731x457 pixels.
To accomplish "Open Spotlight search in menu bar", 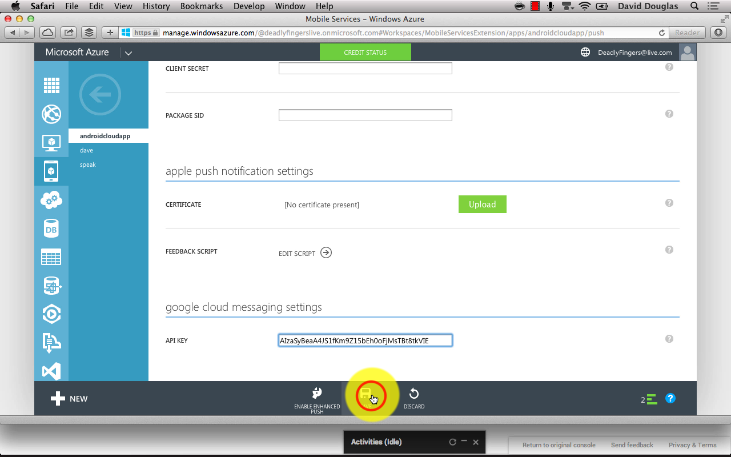I will tap(694, 6).
